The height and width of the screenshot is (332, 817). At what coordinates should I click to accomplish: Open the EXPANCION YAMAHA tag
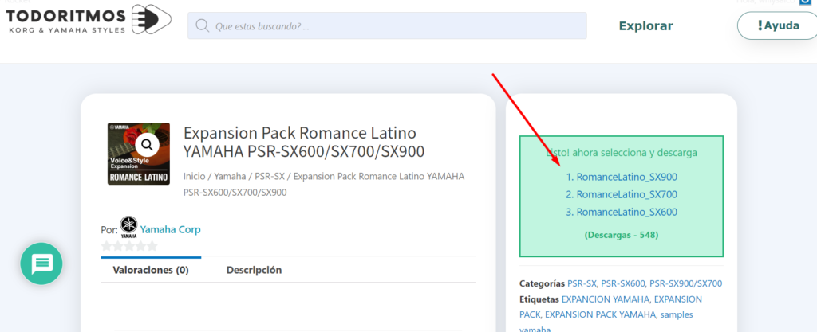606,299
